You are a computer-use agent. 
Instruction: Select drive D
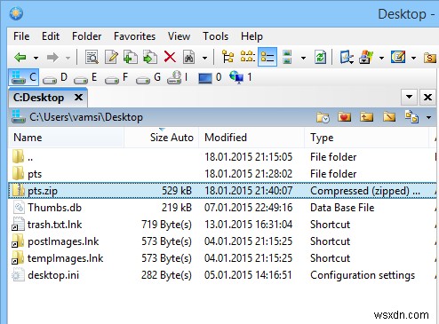tap(55, 78)
